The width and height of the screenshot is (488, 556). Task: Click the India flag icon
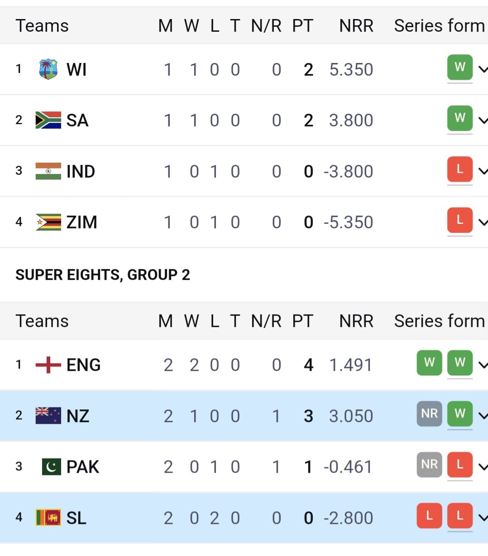[x=48, y=171]
